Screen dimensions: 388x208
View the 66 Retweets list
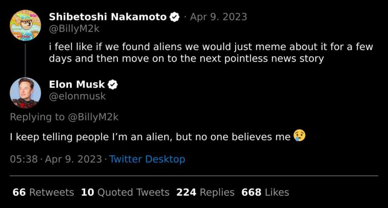(43, 192)
